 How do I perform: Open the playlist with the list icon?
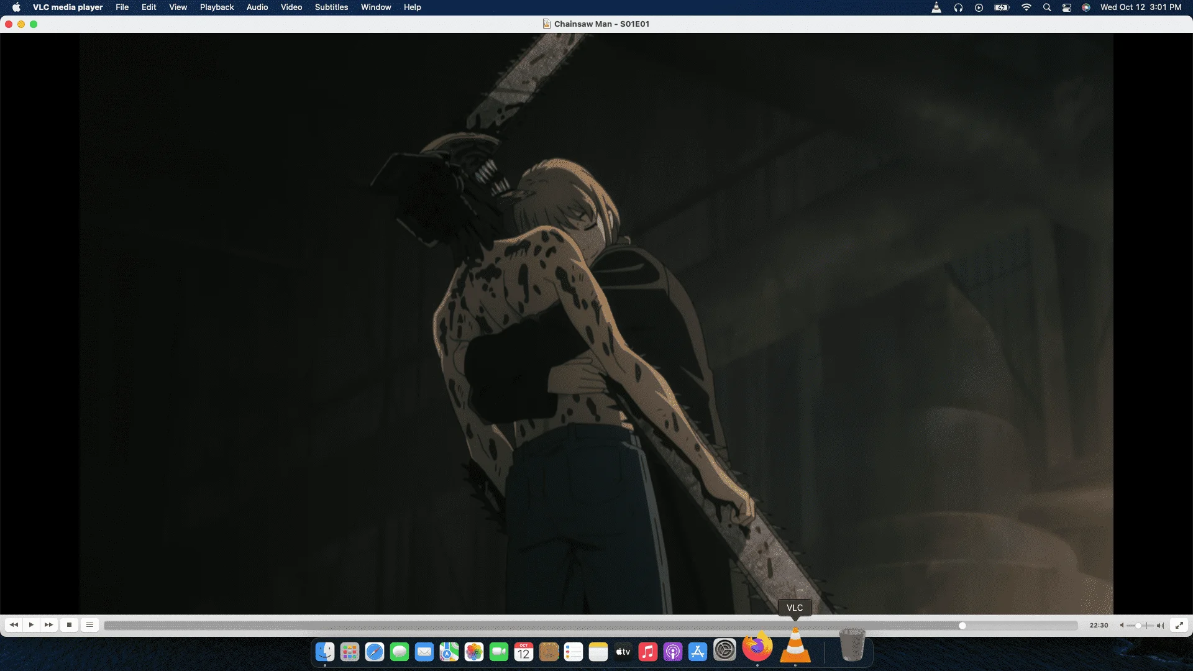[89, 625]
